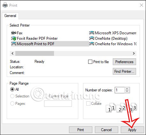Decrease number of copies with down arrow
The image size is (146, 135).
pyautogui.click(x=127, y=91)
